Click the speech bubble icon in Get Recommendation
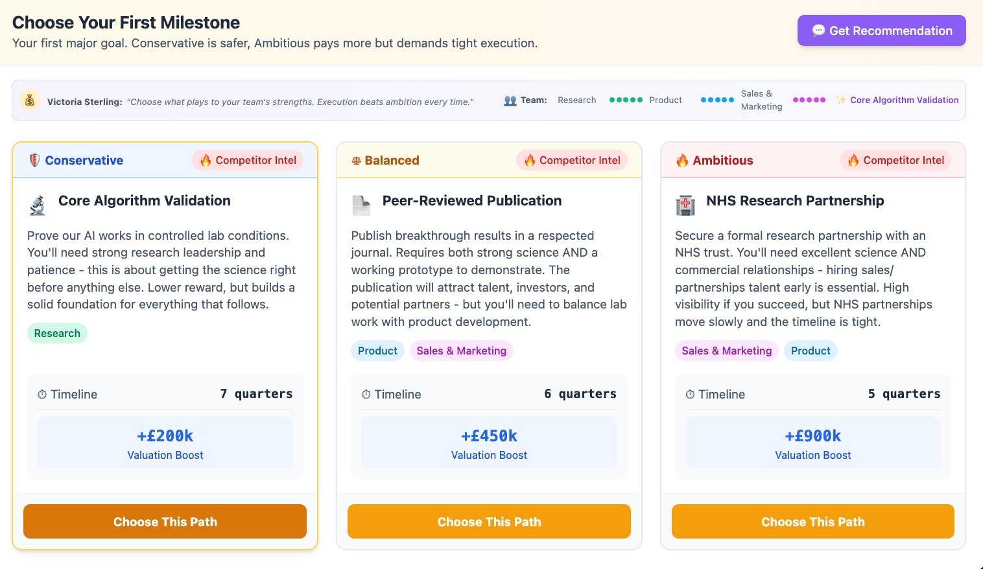The width and height of the screenshot is (983, 569). pyautogui.click(x=818, y=30)
